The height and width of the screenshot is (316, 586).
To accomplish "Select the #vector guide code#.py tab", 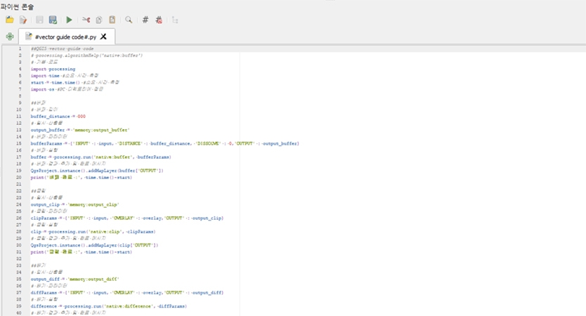I will [x=66, y=37].
